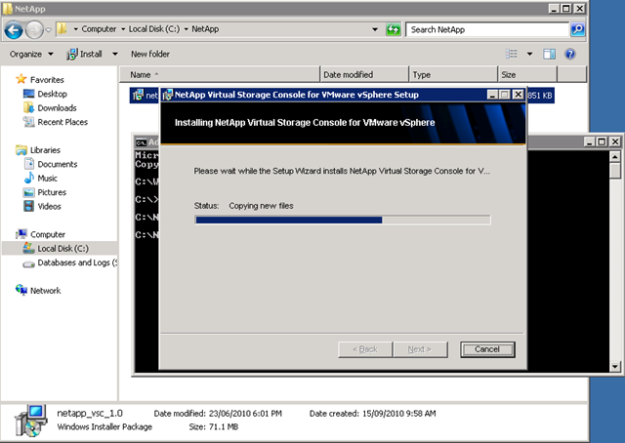Open the recent pages dropdown beside Forward
This screenshot has width=625, height=443.
point(48,30)
